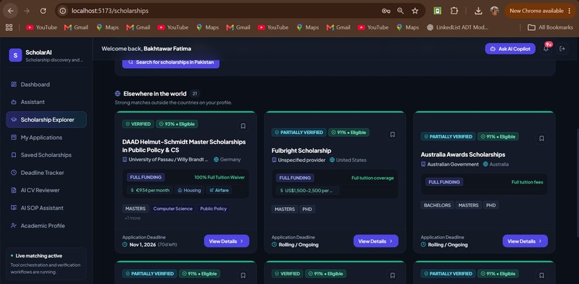Reload the page with refresh icon
This screenshot has height=284, width=579.
[x=43, y=11]
